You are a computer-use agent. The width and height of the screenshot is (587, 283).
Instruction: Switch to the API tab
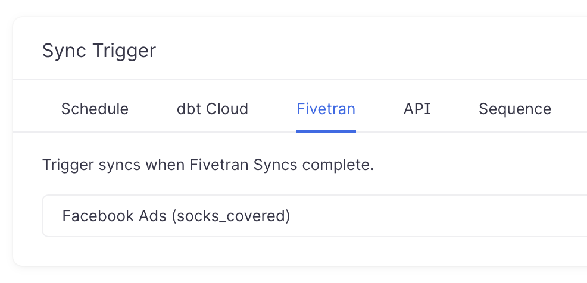coord(417,109)
